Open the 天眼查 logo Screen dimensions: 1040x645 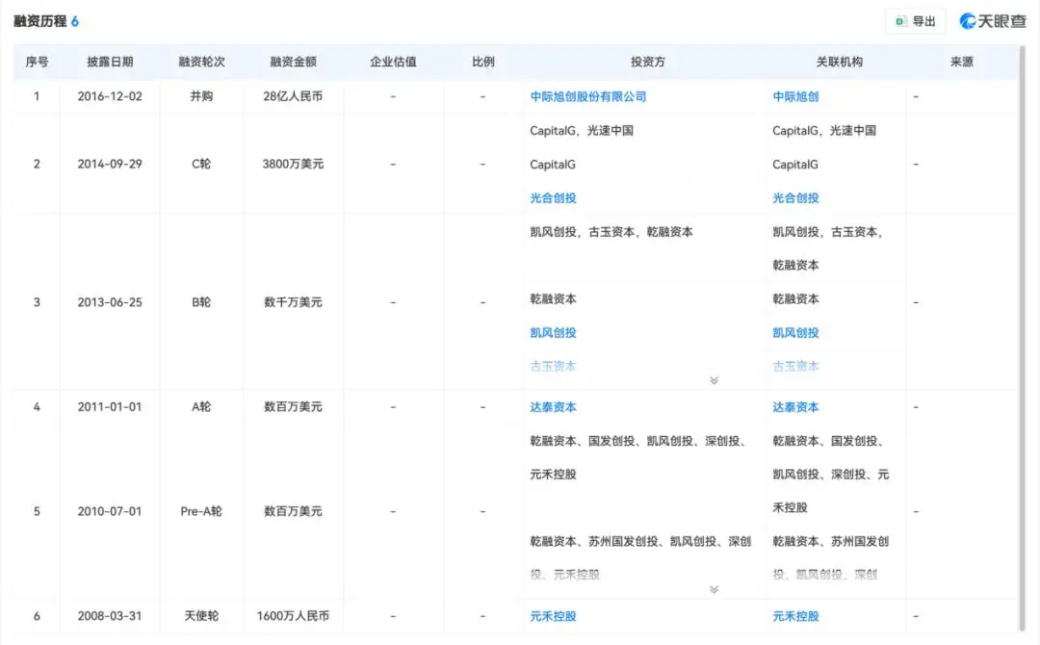point(993,21)
